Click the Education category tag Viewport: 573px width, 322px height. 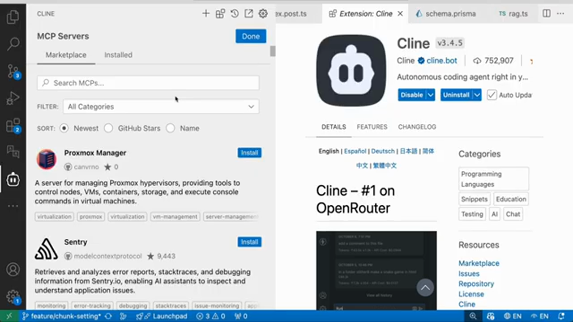511,199
